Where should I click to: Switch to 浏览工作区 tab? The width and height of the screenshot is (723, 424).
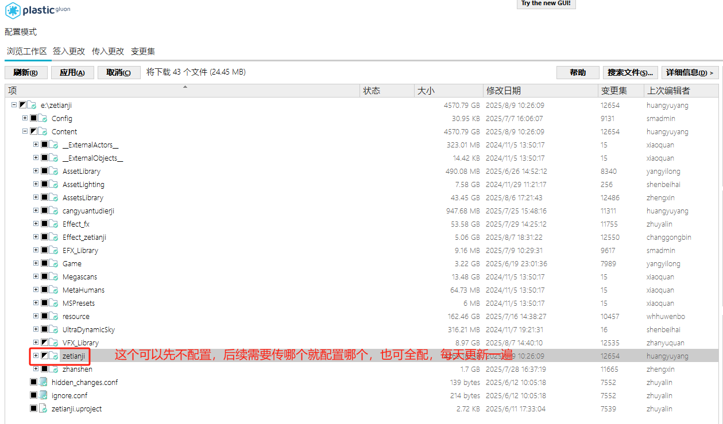point(26,51)
